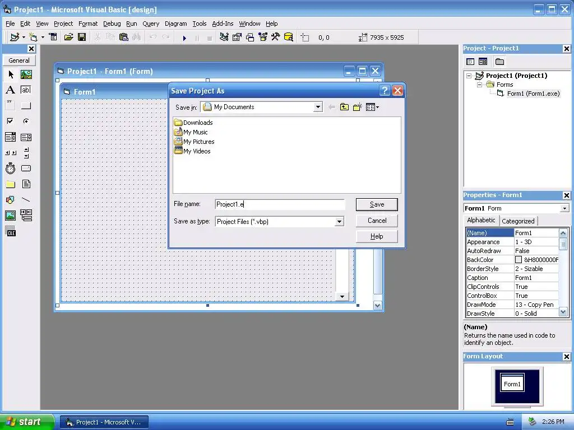574x430 pixels.
Task: Select the DriveListBox tool in toolbox
Action: click(26, 168)
